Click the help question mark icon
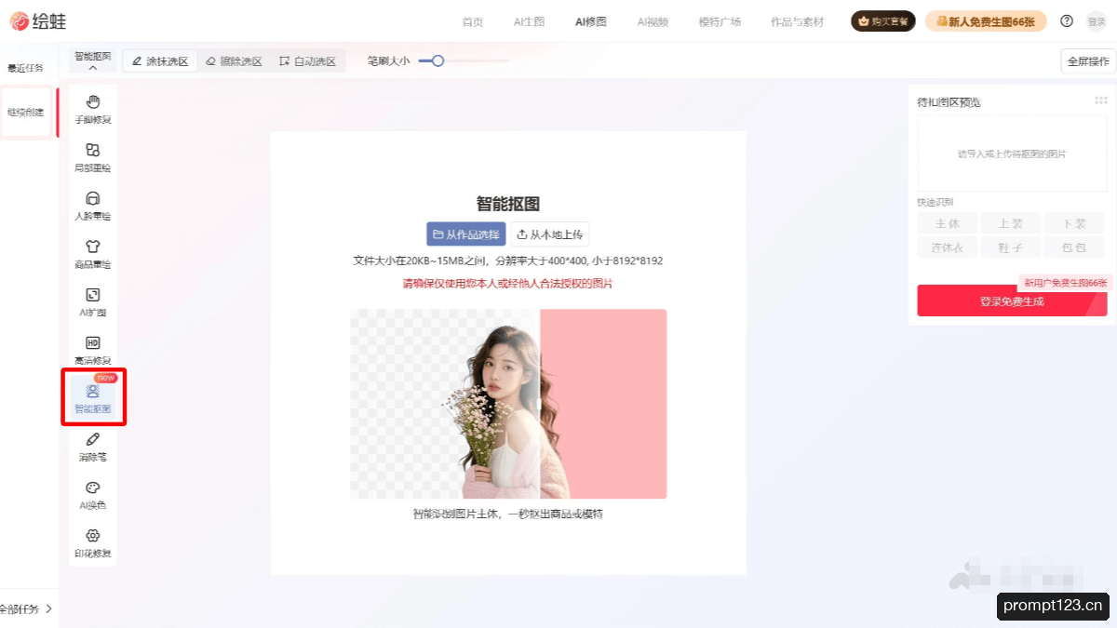This screenshot has height=628, width=1117. pos(1067,21)
